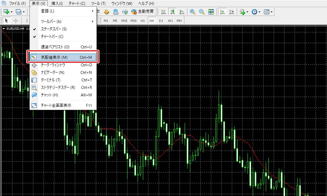Screen dimensions: 327x196
Task: Switch to the D1 timeframe
Action: pyautogui.click(x=161, y=21)
